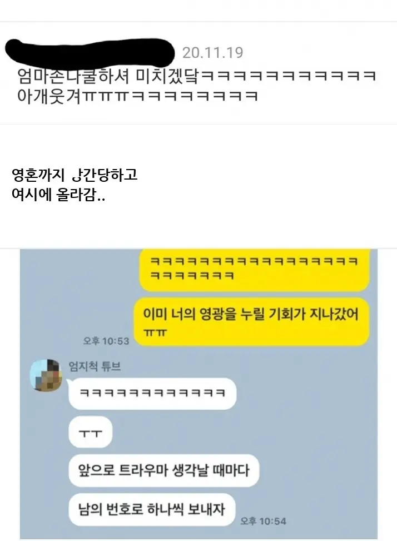Tap the small white ㅜㅜ bubble
The height and width of the screenshot is (541, 397).
[91, 433]
